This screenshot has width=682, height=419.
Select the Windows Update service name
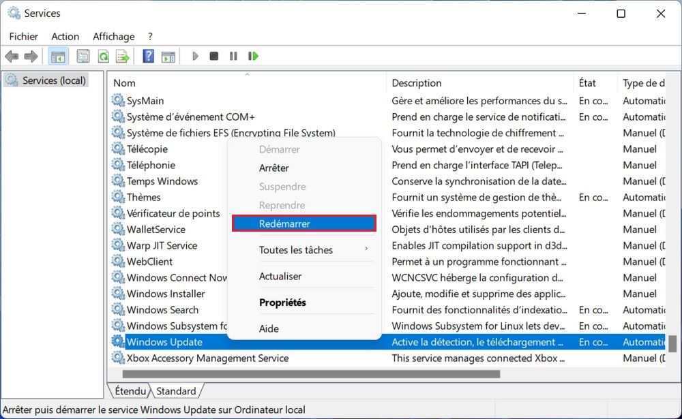click(x=164, y=341)
